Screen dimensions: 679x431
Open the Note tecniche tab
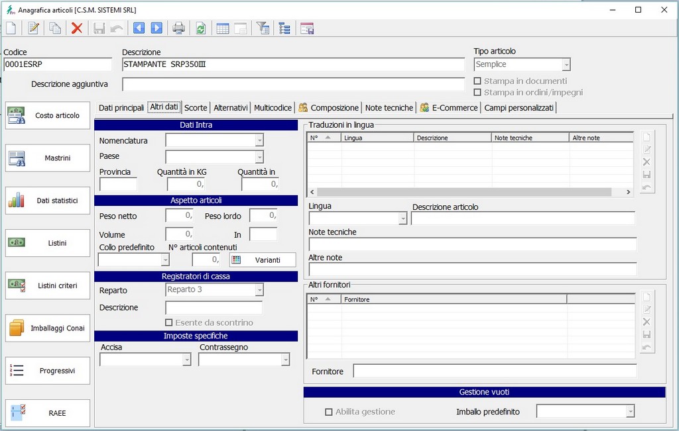tap(389, 108)
